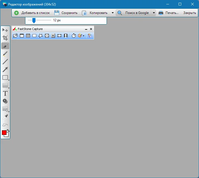Click the brush size slider handle
Screen dimensions: 199x178
click(34, 20)
